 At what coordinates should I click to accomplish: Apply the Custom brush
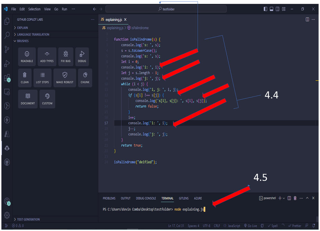[47, 99]
